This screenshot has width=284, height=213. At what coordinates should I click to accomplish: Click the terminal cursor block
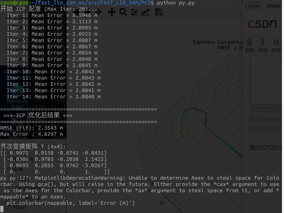(x=2, y=209)
